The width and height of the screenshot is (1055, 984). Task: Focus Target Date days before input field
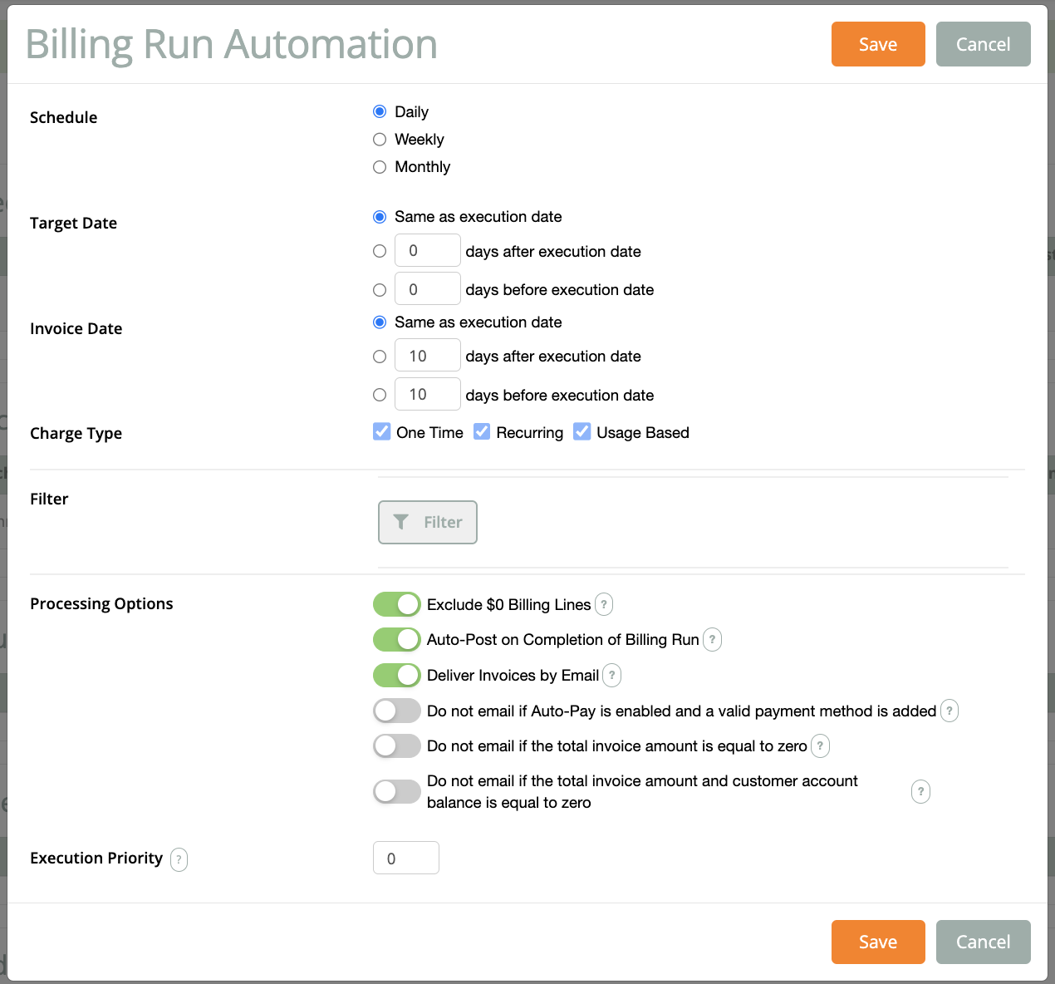point(428,288)
